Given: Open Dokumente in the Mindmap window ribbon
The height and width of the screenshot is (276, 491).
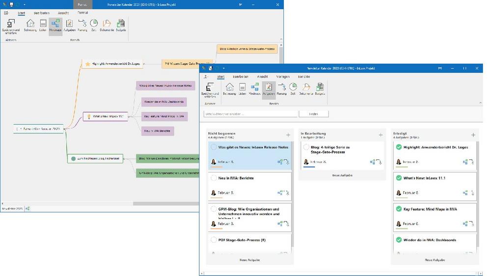Looking at the screenshot, I should pos(107,25).
